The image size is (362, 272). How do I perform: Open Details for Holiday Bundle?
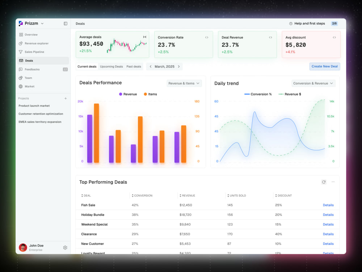[328, 215]
